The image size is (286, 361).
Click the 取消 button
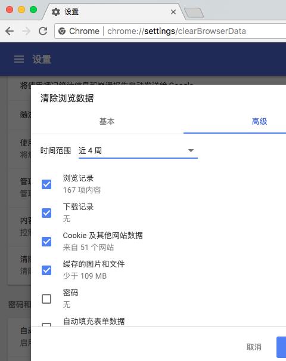254,347
